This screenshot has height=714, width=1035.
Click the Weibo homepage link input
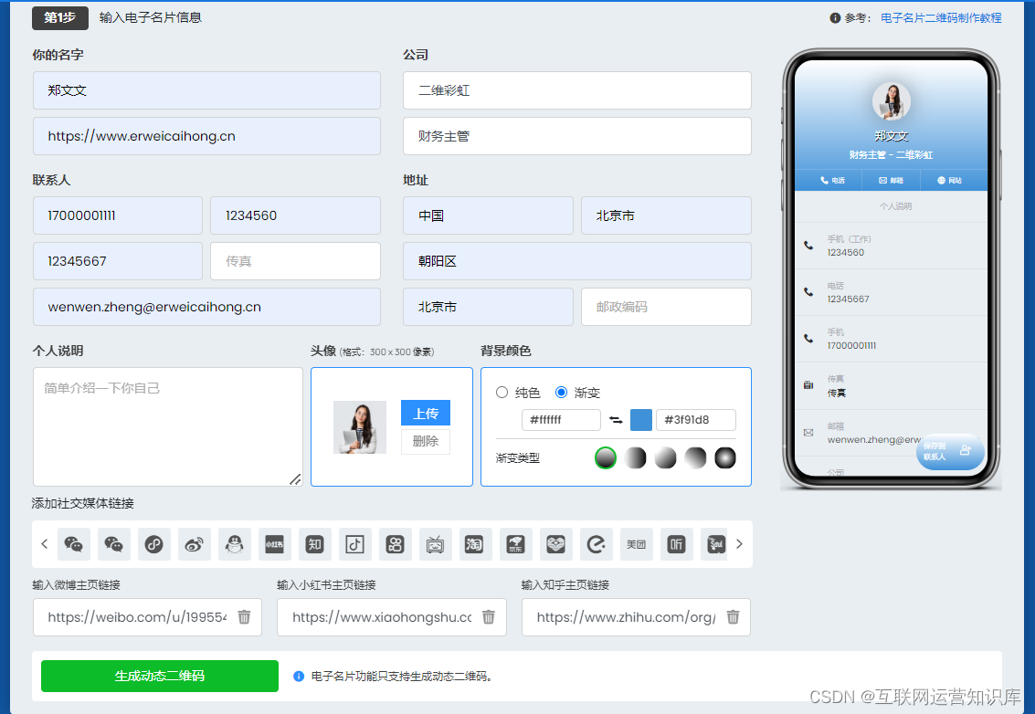pos(147,617)
